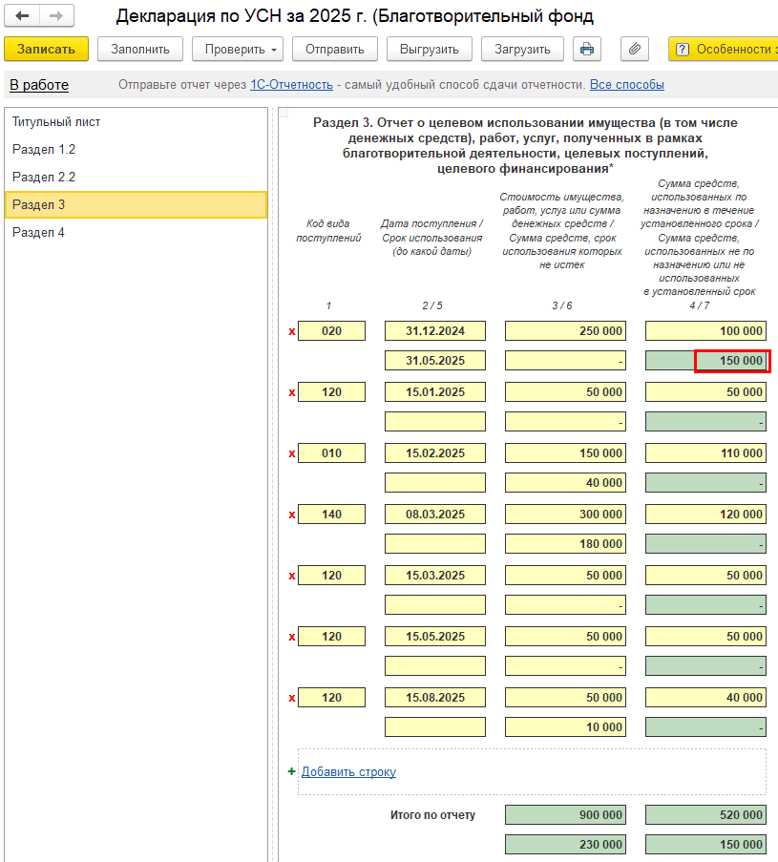Viewport: 778px width, 862px height.
Task: Open Раздел 4 in the section list
Action: tap(38, 232)
